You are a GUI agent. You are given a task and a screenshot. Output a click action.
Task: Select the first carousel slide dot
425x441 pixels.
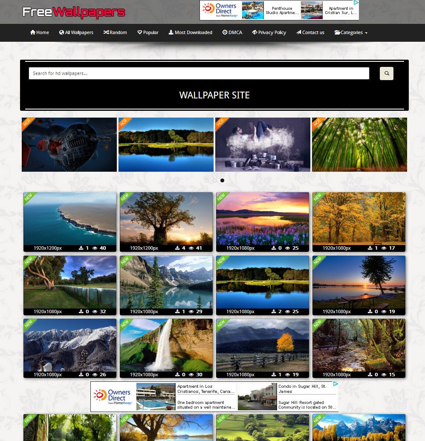(207, 180)
